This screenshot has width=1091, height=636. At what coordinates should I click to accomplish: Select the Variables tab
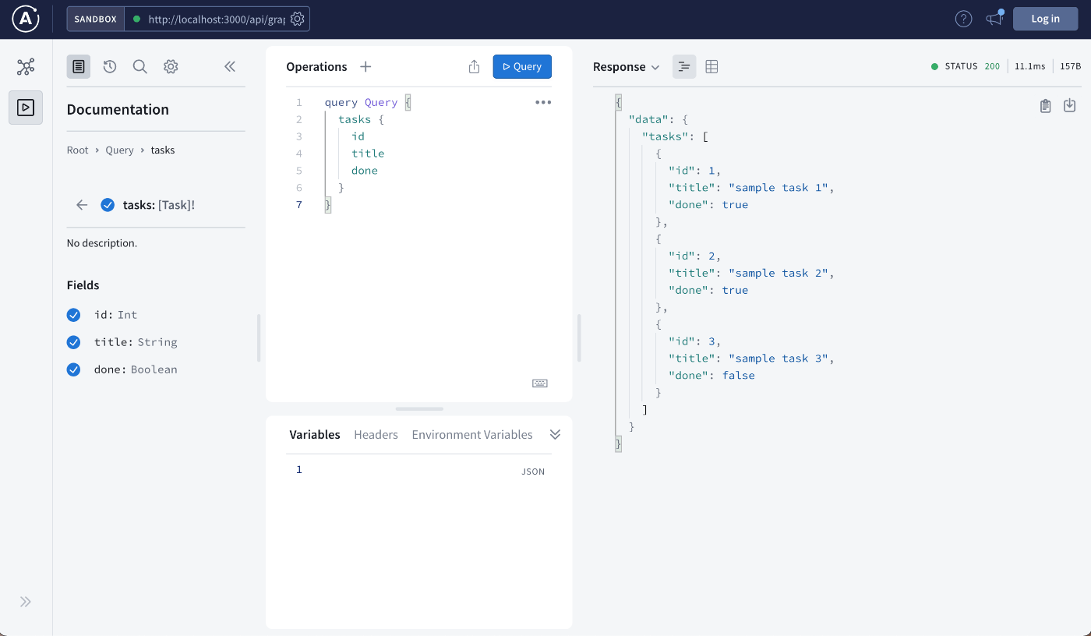click(x=315, y=435)
